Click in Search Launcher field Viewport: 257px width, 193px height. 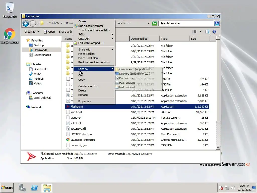(186, 23)
